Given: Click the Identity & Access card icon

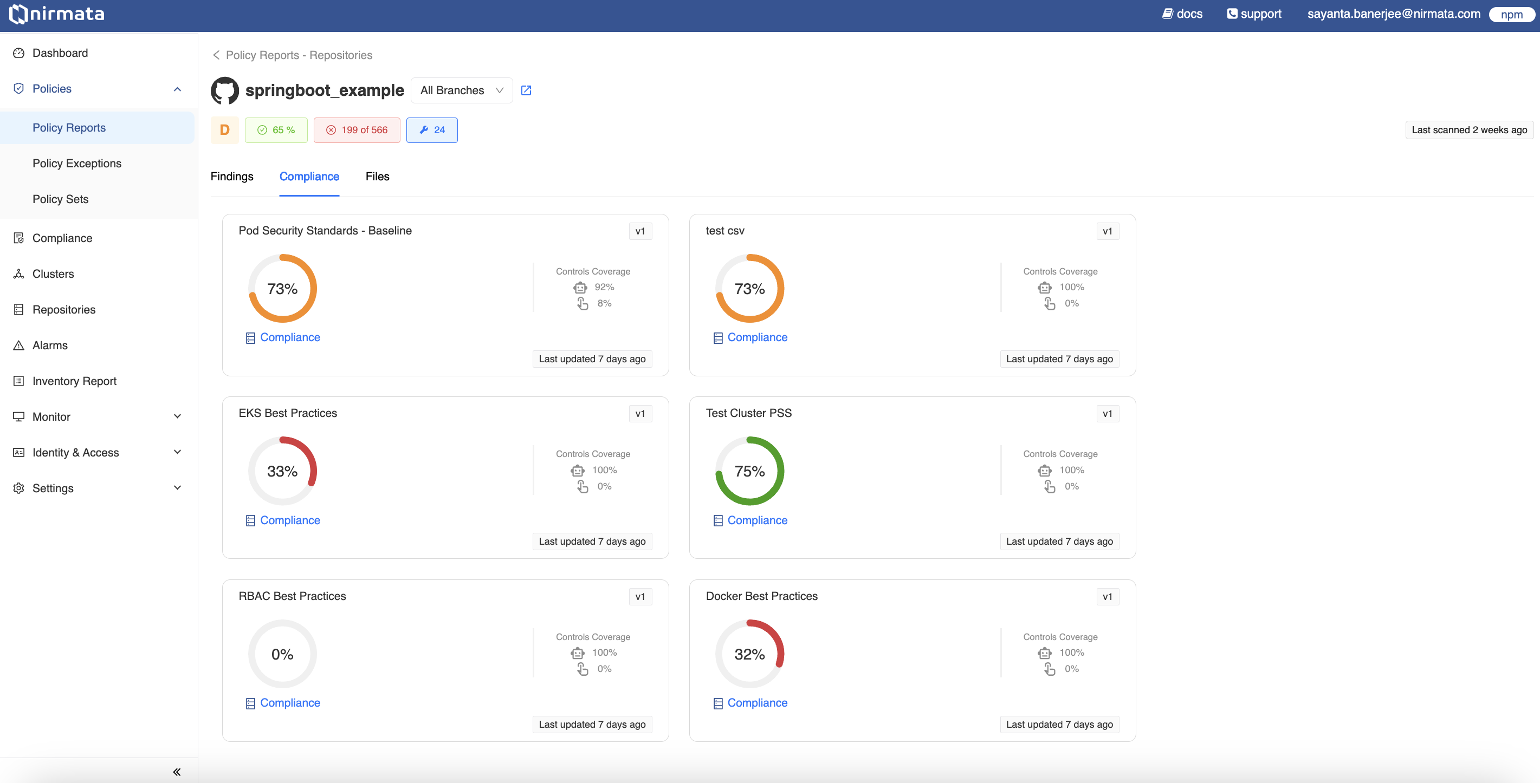Looking at the screenshot, I should (x=18, y=453).
